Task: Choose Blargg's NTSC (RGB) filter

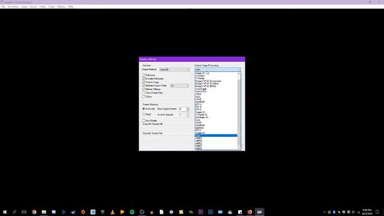Action: point(216,86)
